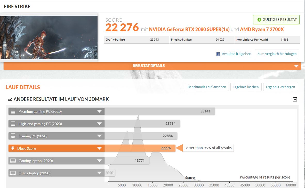
Task: Hide the result with Ergebnis verbergen
Action: [x=280, y=87]
